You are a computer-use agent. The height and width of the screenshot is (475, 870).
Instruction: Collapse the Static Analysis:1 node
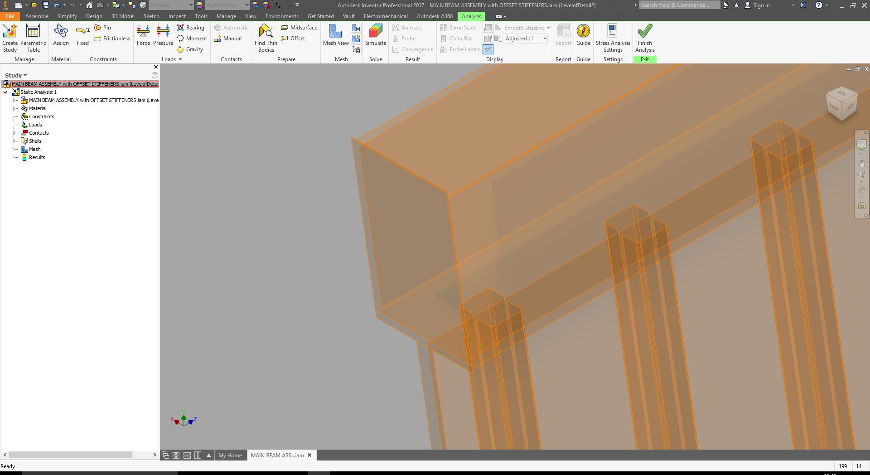click(x=5, y=92)
